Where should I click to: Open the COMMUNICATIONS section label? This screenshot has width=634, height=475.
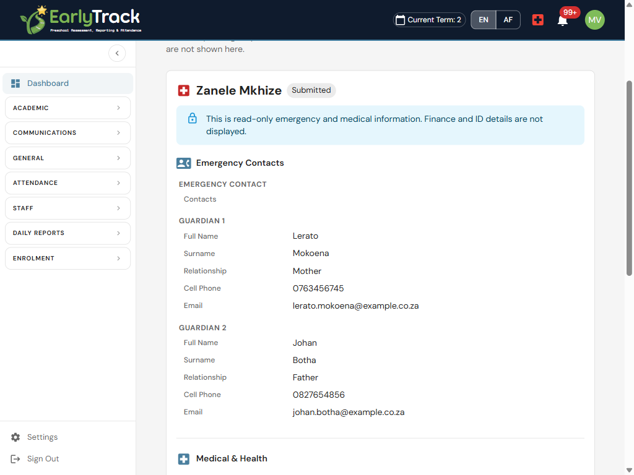click(45, 133)
